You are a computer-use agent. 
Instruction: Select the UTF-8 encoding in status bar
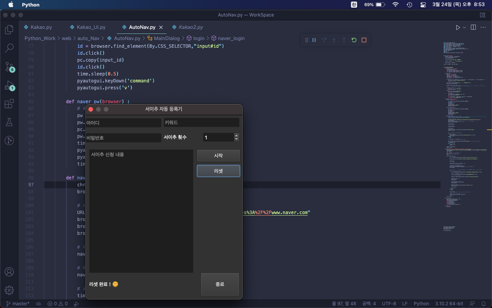[389, 304]
